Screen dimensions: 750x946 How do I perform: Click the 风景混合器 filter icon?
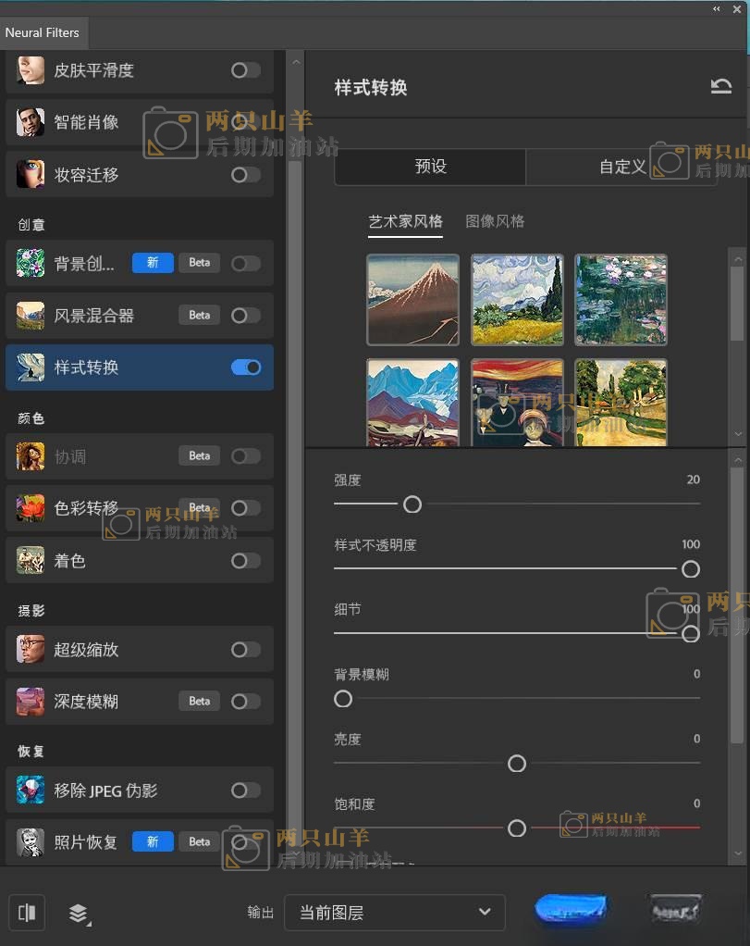click(x=31, y=316)
